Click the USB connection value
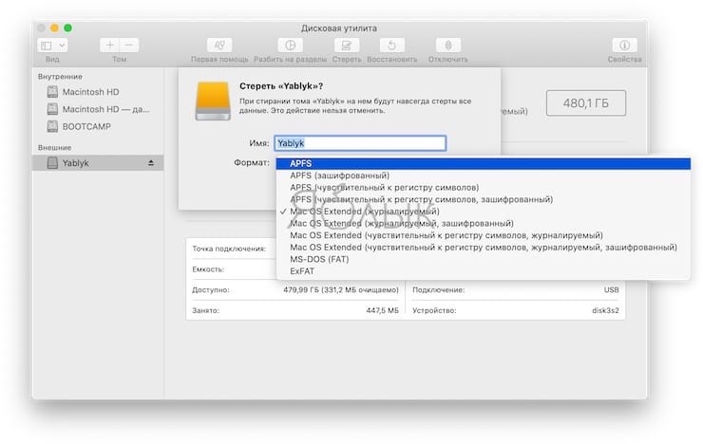703x444 pixels. 611,290
